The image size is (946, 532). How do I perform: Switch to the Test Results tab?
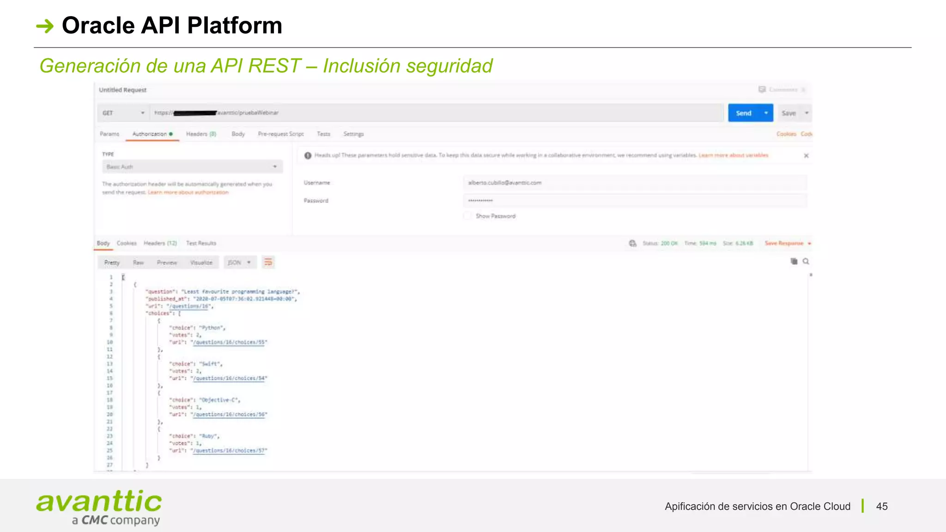(201, 243)
